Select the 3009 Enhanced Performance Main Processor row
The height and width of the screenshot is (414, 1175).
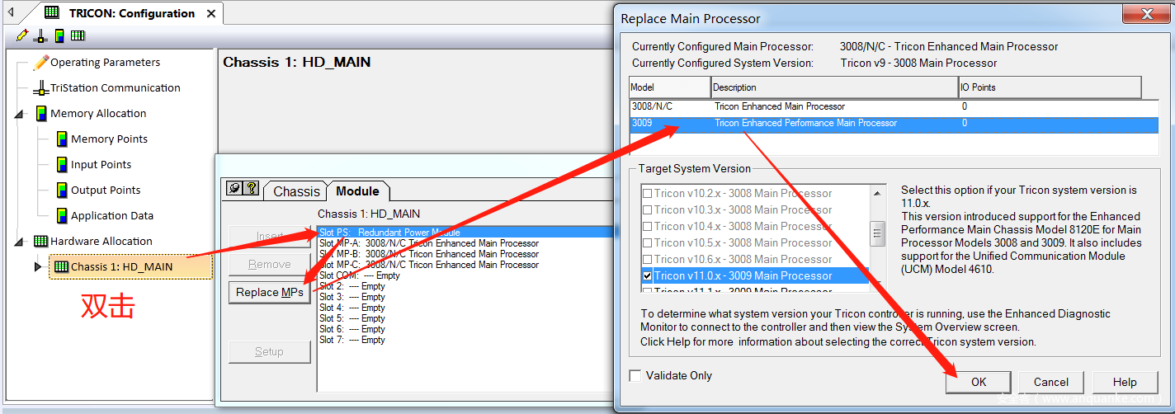(894, 123)
